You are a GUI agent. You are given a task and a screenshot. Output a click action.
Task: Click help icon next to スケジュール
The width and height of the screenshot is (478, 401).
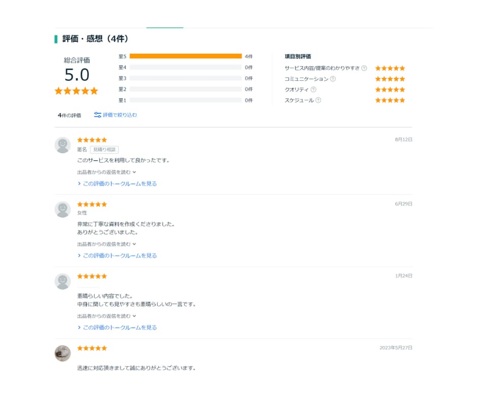(318, 100)
